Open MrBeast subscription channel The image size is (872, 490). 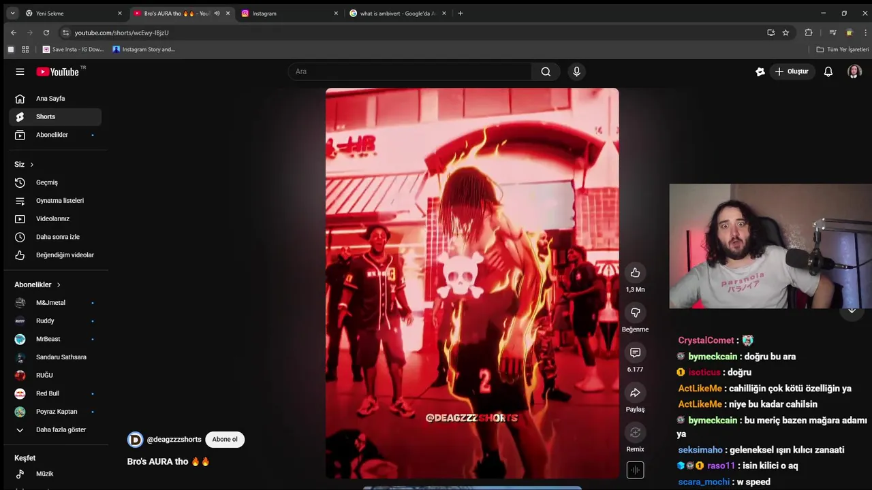click(x=55, y=339)
